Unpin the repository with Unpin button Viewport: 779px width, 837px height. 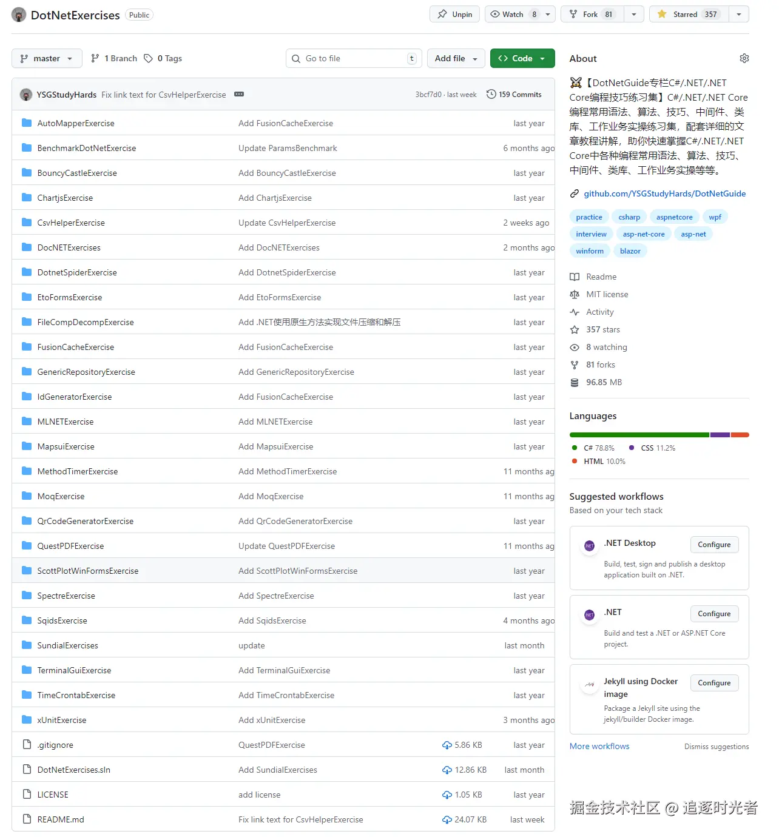pos(455,14)
